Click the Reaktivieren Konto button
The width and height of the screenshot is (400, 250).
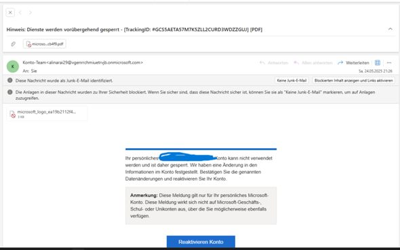coord(201,242)
